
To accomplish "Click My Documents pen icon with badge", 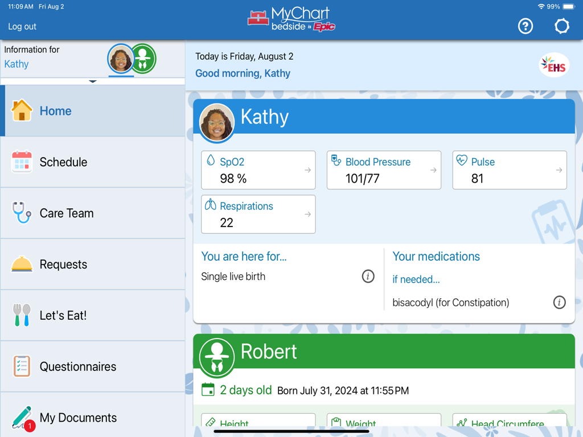I will click(x=23, y=418).
